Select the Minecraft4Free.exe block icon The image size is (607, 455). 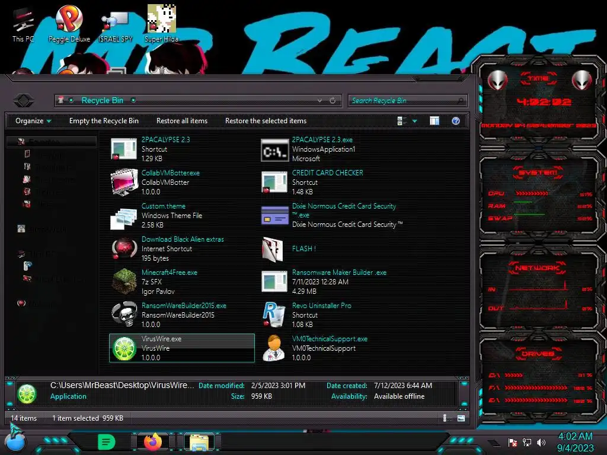coord(124,281)
